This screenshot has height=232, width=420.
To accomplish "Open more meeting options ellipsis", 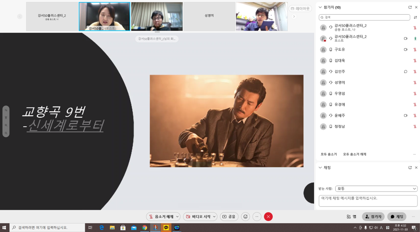I will (257, 217).
